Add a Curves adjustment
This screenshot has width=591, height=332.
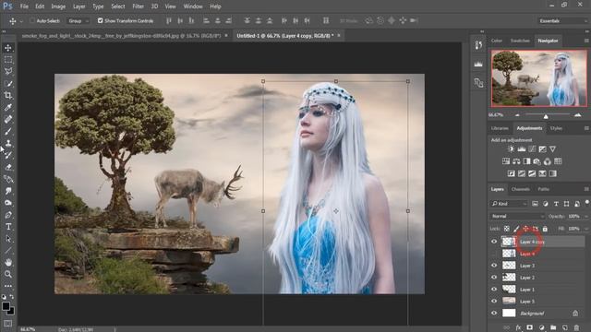point(532,149)
